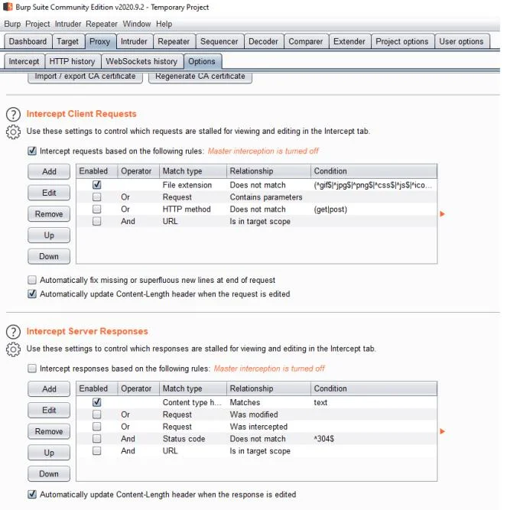Expand orange arrow beside server response rules table
The height and width of the screenshot is (510, 520).
(x=442, y=431)
